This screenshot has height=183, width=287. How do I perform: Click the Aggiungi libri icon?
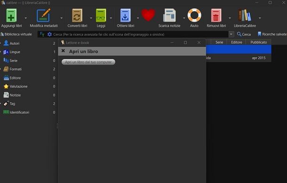[11, 15]
